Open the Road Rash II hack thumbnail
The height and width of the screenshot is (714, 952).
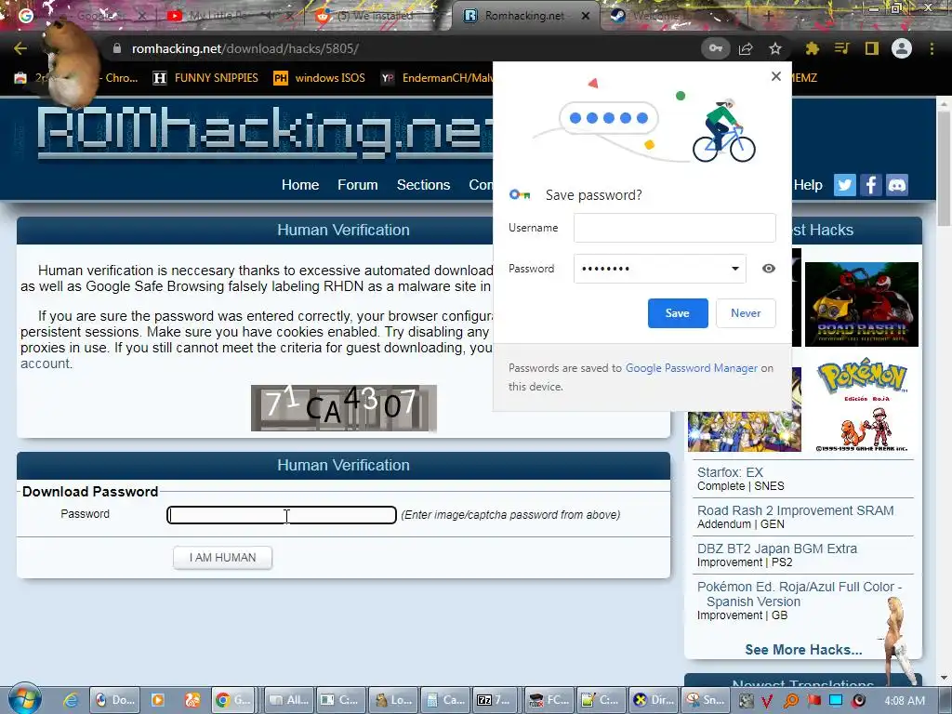(x=862, y=304)
